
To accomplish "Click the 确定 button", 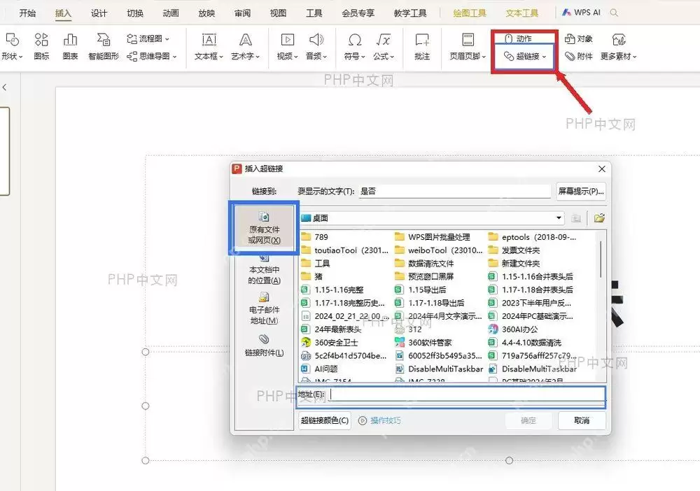I will 528,420.
